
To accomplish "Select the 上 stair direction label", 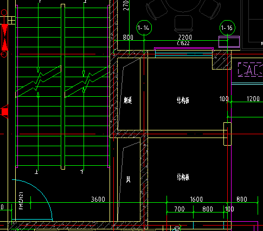I will 36,172.
